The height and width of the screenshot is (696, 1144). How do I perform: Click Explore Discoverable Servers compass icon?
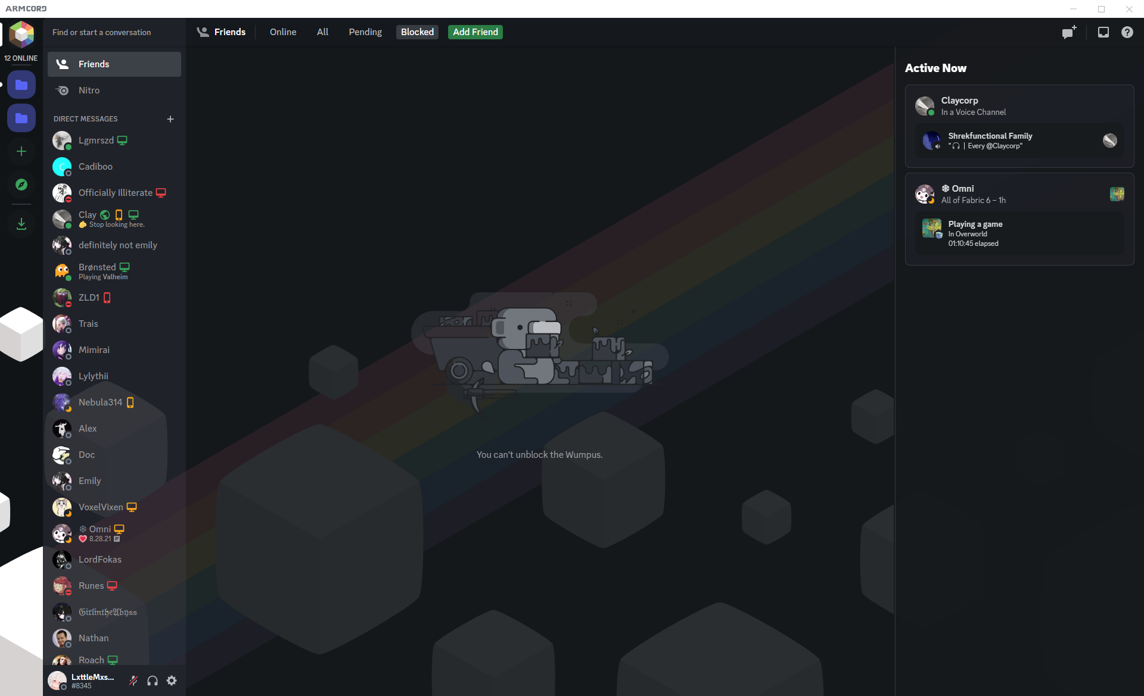click(21, 185)
